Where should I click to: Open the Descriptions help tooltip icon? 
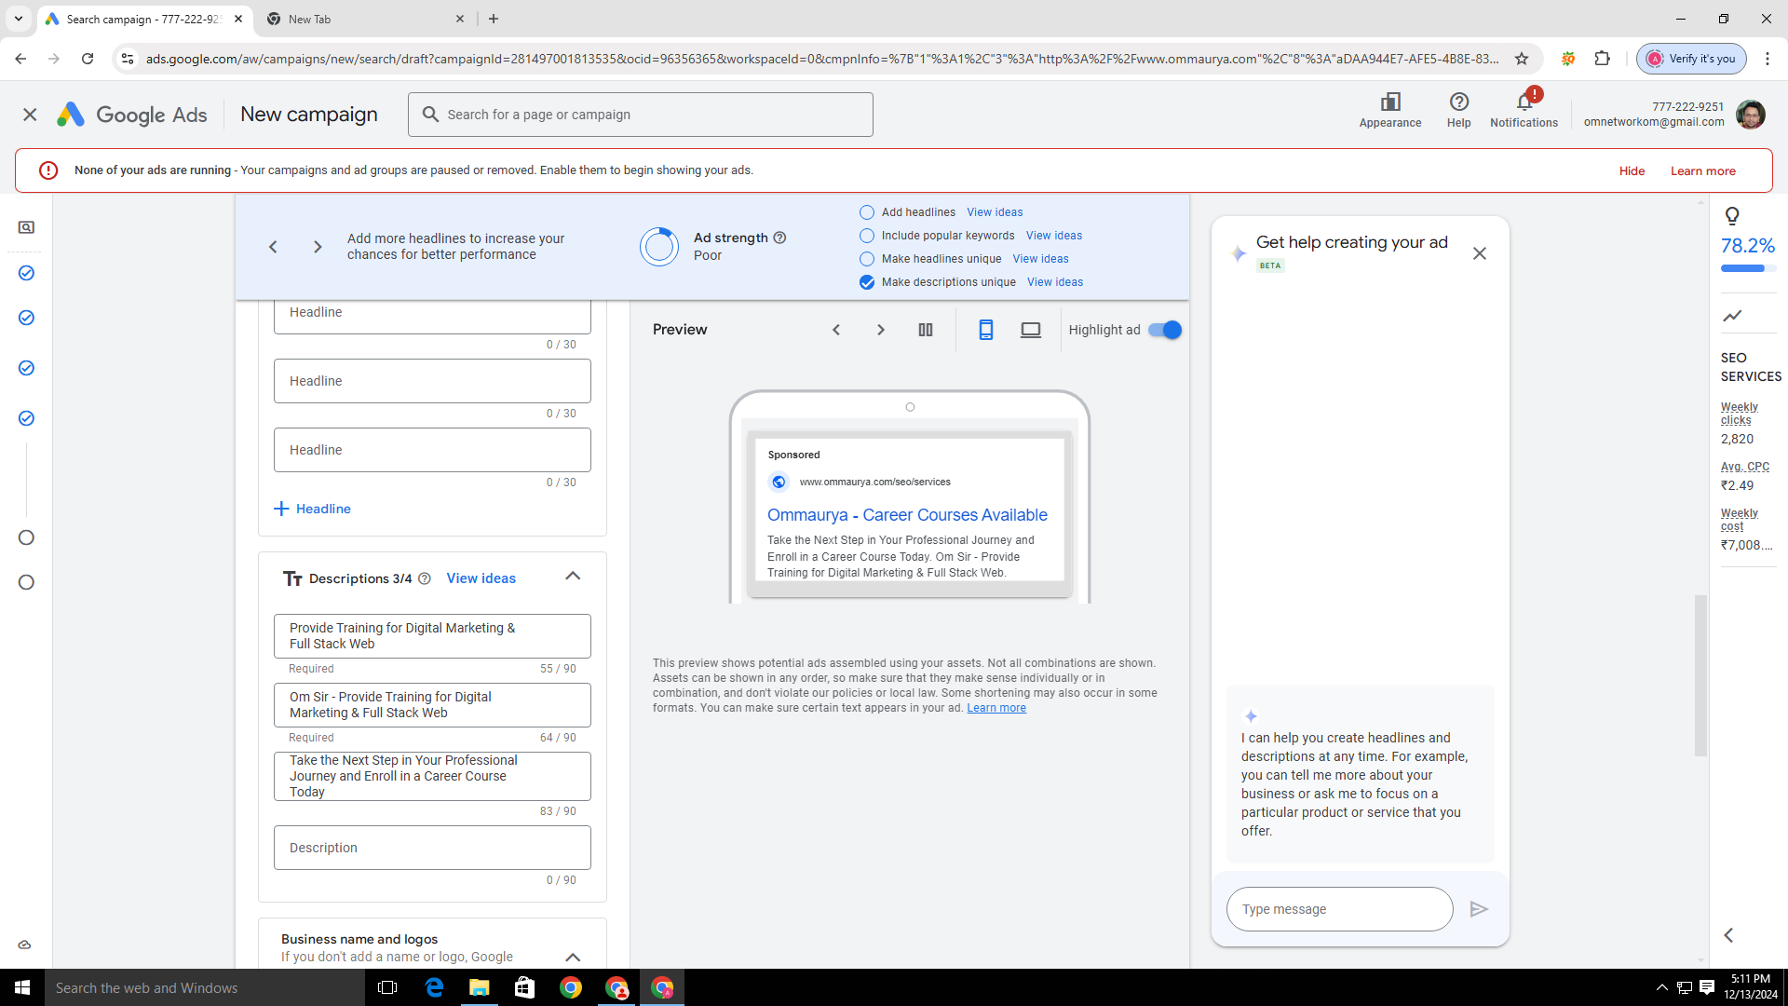pyautogui.click(x=425, y=578)
